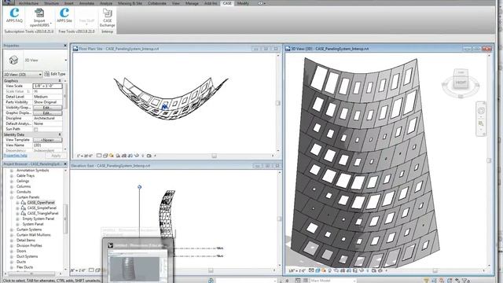
Task: Expand the Cable Trays tree node
Action: coord(12,176)
